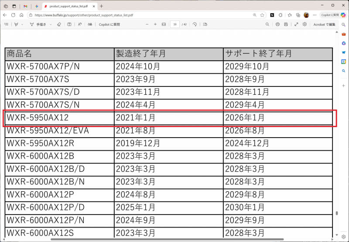349x242 pixels.
Task: Click the Copilot button in the browser toolbar
Action: point(333,15)
